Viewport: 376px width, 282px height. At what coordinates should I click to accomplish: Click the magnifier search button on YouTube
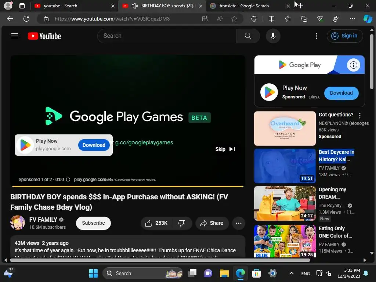pyautogui.click(x=248, y=36)
